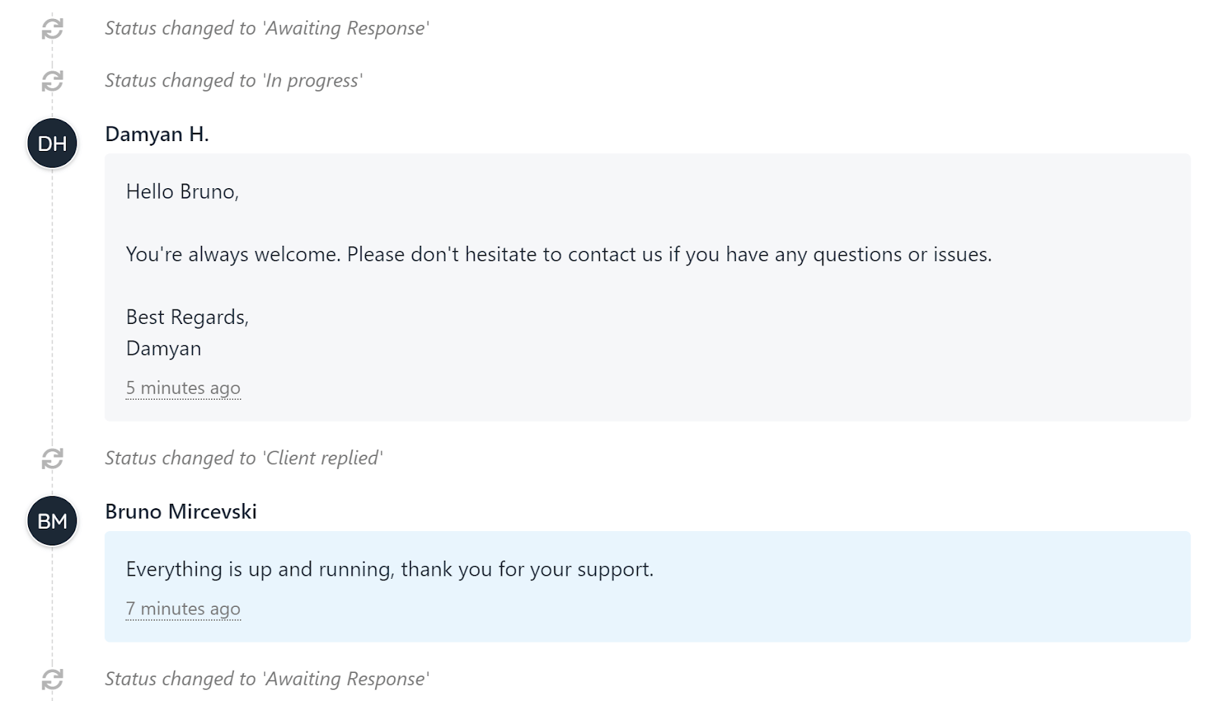Click the sync icon beside 'In progress' status

[x=52, y=81]
